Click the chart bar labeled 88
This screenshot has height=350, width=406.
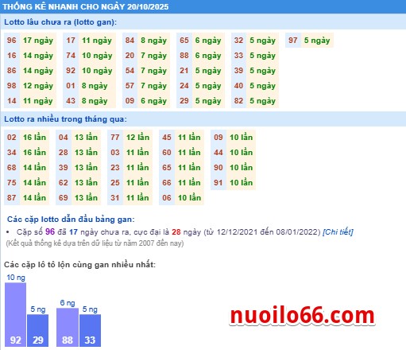tap(68, 327)
